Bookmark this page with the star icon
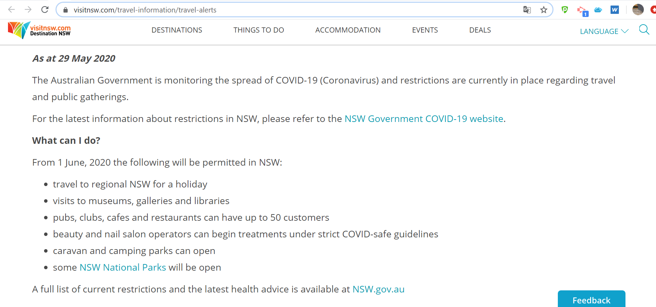Image resolution: width=656 pixels, height=307 pixels. (544, 10)
